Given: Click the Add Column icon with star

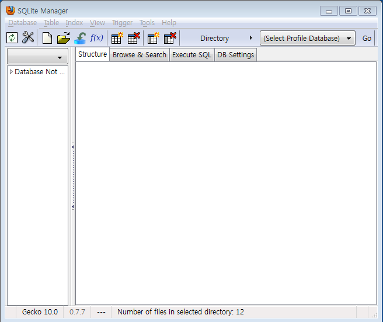Looking at the screenshot, I should pyautogui.click(x=154, y=38).
